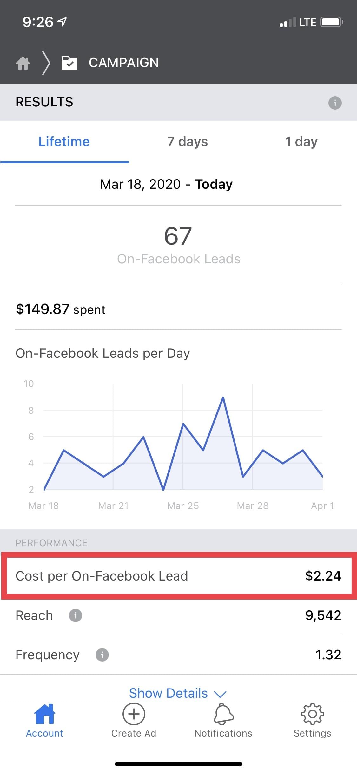This screenshot has height=774, width=357.
Task: Expand Show Details
Action: 178,693
